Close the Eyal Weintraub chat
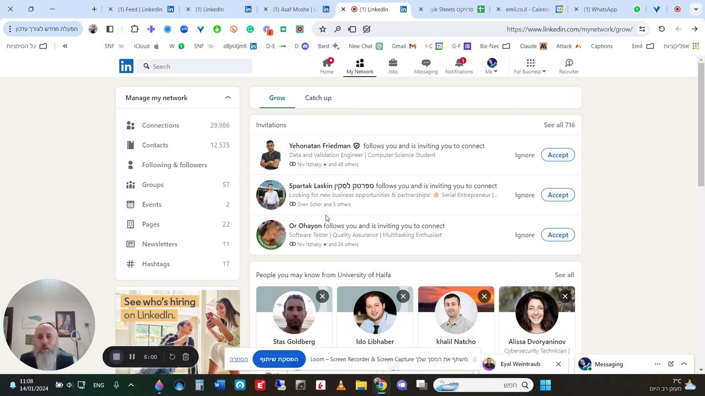This screenshot has width=705, height=396. tap(558, 364)
